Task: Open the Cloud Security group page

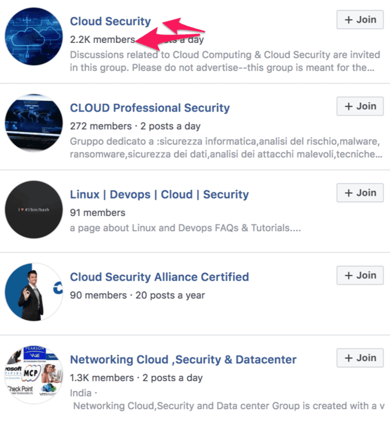Action: pyautogui.click(x=110, y=21)
